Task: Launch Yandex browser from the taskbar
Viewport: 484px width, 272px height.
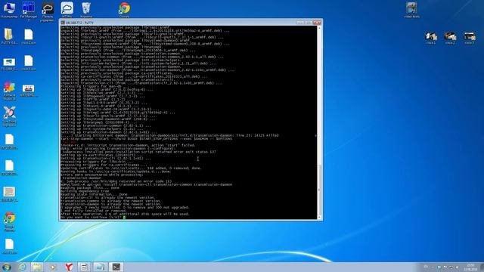Action: click(69, 267)
